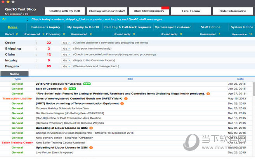This screenshot has height=159, width=255.
Task: Select the Home tab
Action: click(x=12, y=27)
